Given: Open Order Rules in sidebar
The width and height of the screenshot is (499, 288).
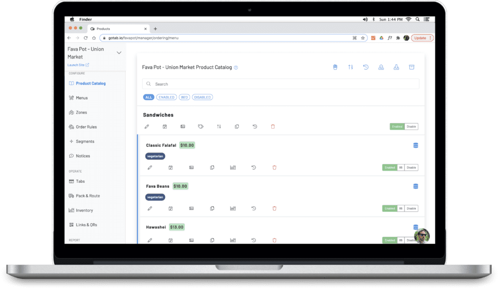Looking at the screenshot, I should tap(83, 127).
